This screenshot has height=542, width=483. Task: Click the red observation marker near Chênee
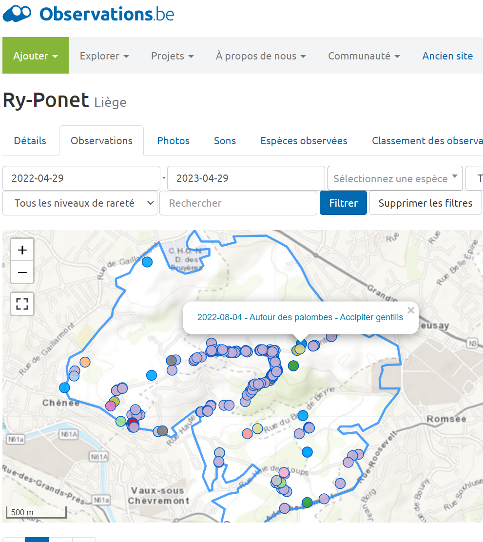point(132,423)
